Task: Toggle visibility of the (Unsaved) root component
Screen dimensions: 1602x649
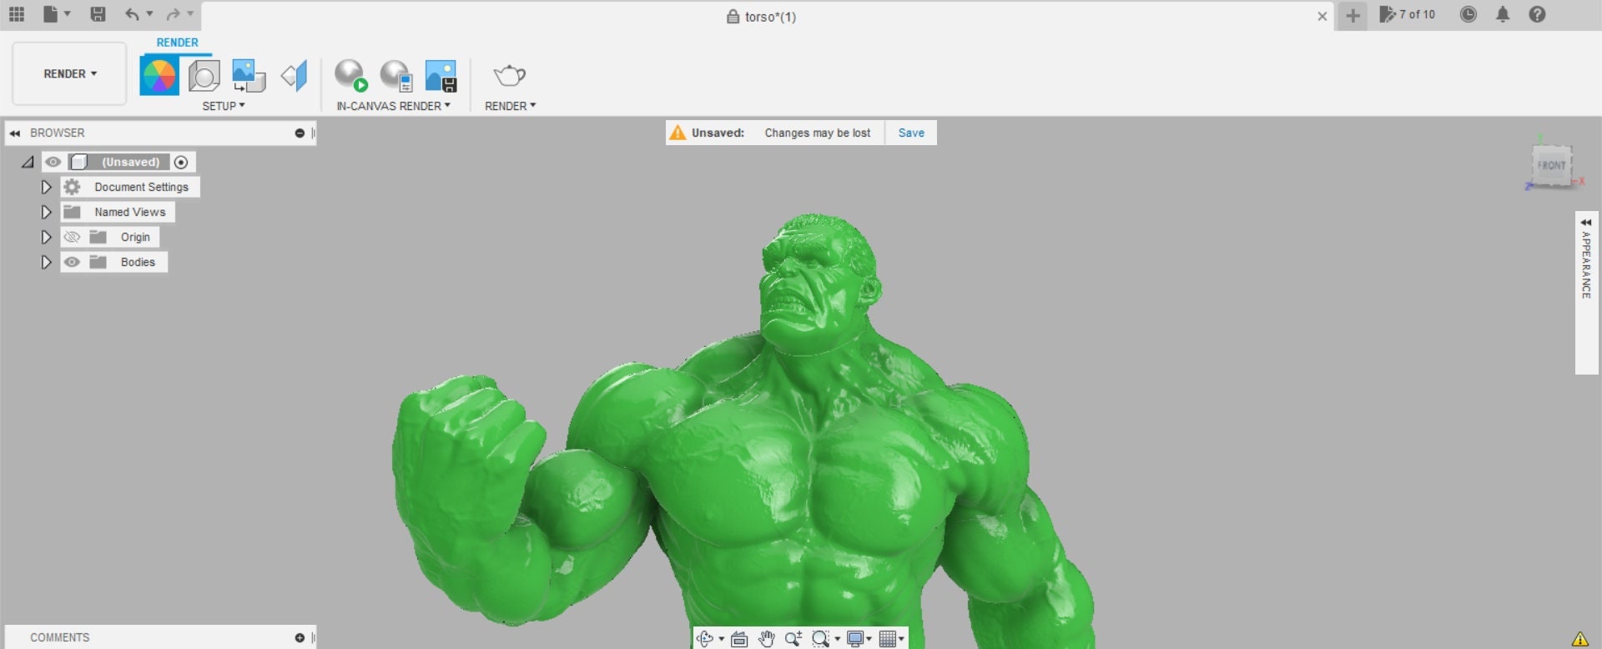Action: 53,162
